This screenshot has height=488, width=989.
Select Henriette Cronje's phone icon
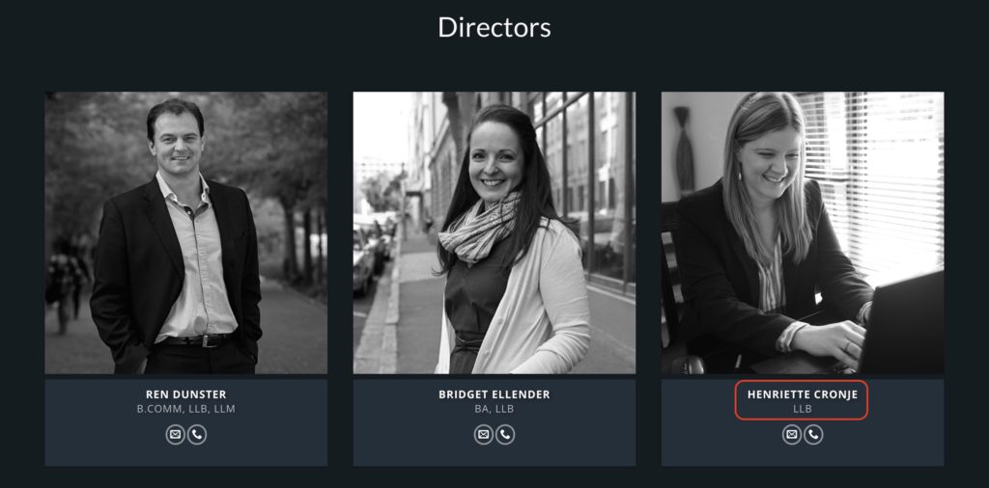(813, 435)
